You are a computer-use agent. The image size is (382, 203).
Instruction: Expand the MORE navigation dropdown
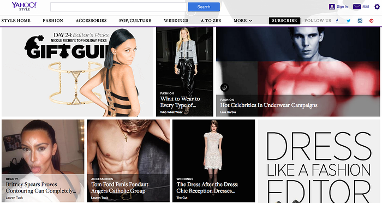pos(243,21)
